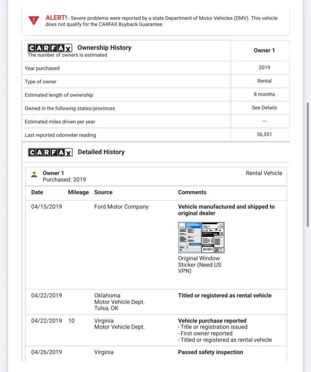Select the year purchased value 2019

pyautogui.click(x=264, y=68)
